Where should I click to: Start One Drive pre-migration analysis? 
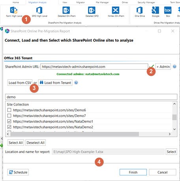(x=140, y=12)
